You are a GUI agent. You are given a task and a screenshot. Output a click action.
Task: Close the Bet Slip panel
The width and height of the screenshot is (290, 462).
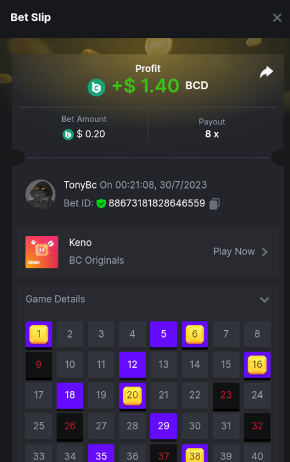(277, 18)
